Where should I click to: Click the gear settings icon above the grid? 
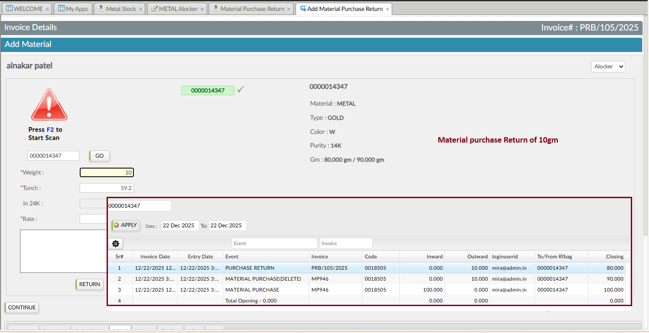[116, 244]
